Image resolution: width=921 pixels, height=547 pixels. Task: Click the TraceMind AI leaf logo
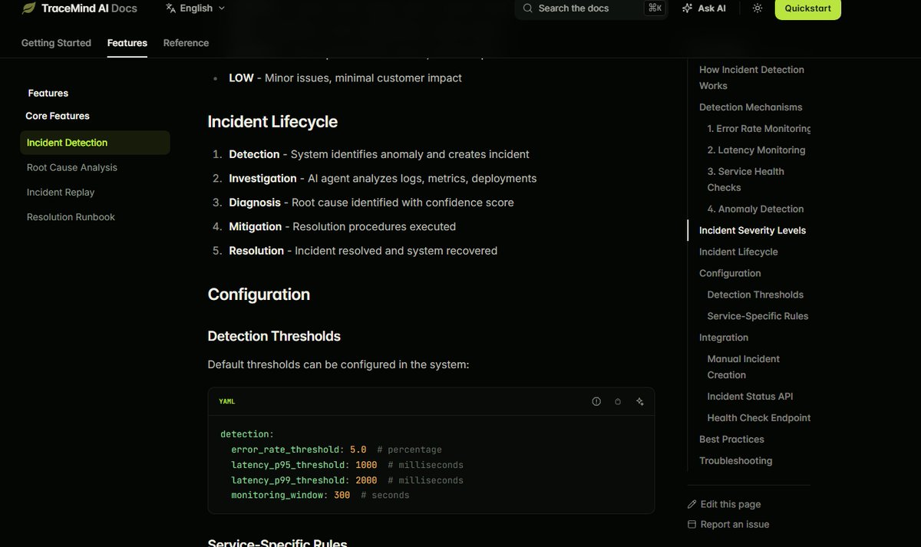[x=29, y=8]
